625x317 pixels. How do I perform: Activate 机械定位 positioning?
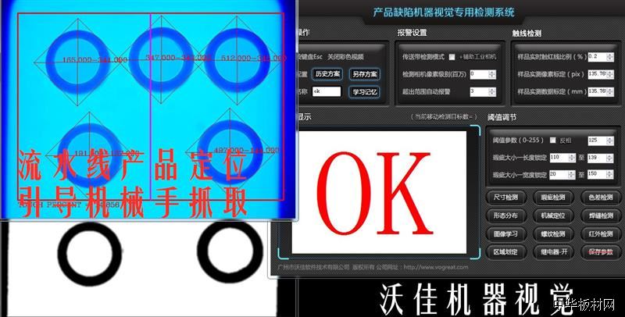(x=553, y=215)
